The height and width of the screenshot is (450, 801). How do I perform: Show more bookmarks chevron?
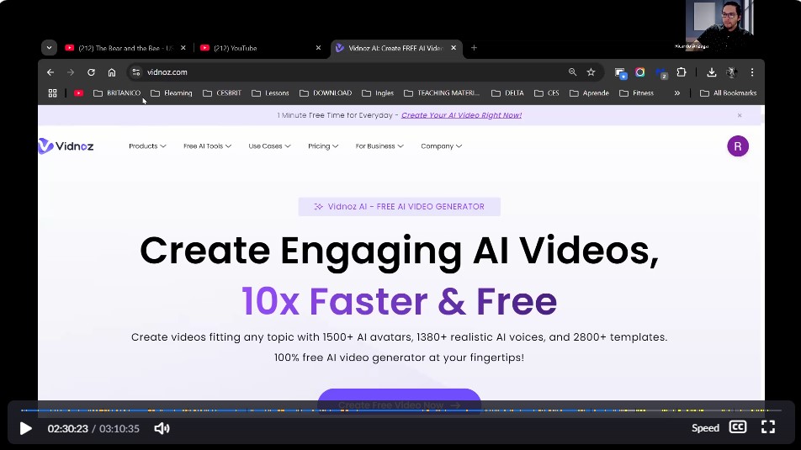(x=676, y=93)
